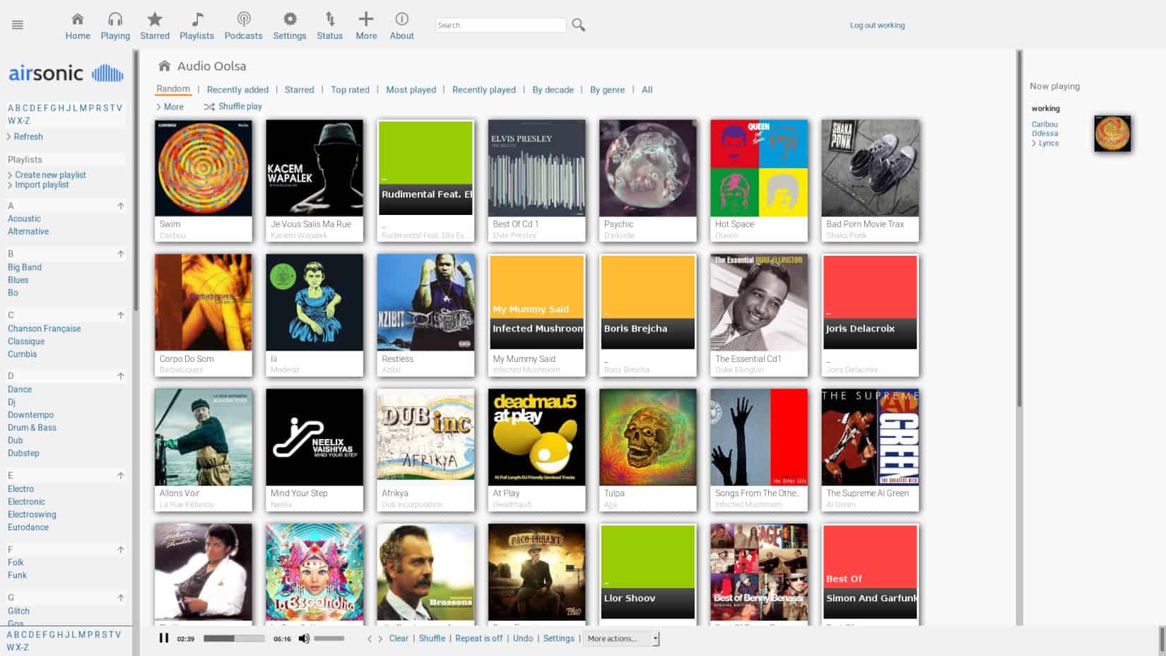Toggle repeat mode in the player bar
The image size is (1166, 656).
[x=478, y=638]
